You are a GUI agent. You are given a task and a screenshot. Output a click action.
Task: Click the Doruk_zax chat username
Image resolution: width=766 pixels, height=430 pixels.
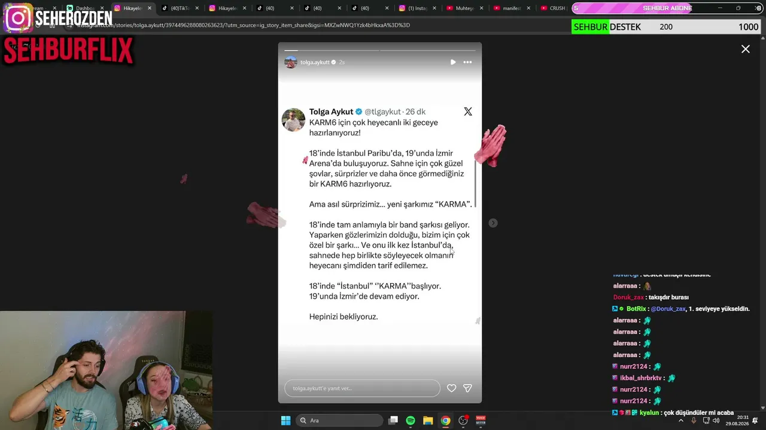[x=629, y=297]
